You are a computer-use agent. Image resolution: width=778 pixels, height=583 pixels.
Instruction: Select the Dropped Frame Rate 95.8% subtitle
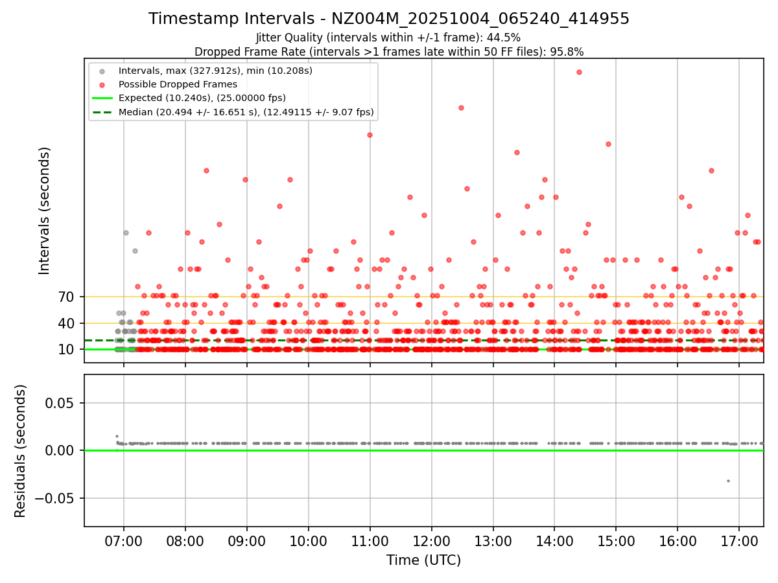389,52
